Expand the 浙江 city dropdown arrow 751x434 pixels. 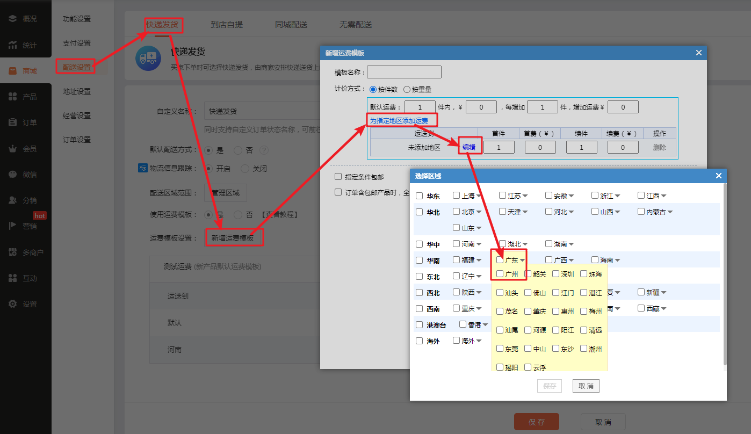click(x=617, y=196)
